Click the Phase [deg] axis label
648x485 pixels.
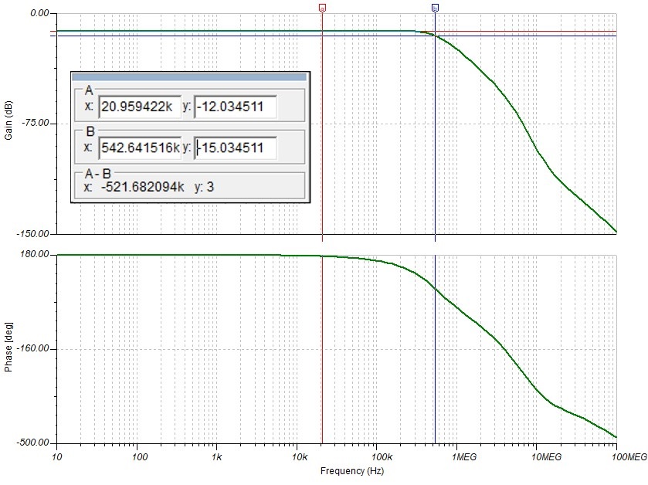(8, 349)
